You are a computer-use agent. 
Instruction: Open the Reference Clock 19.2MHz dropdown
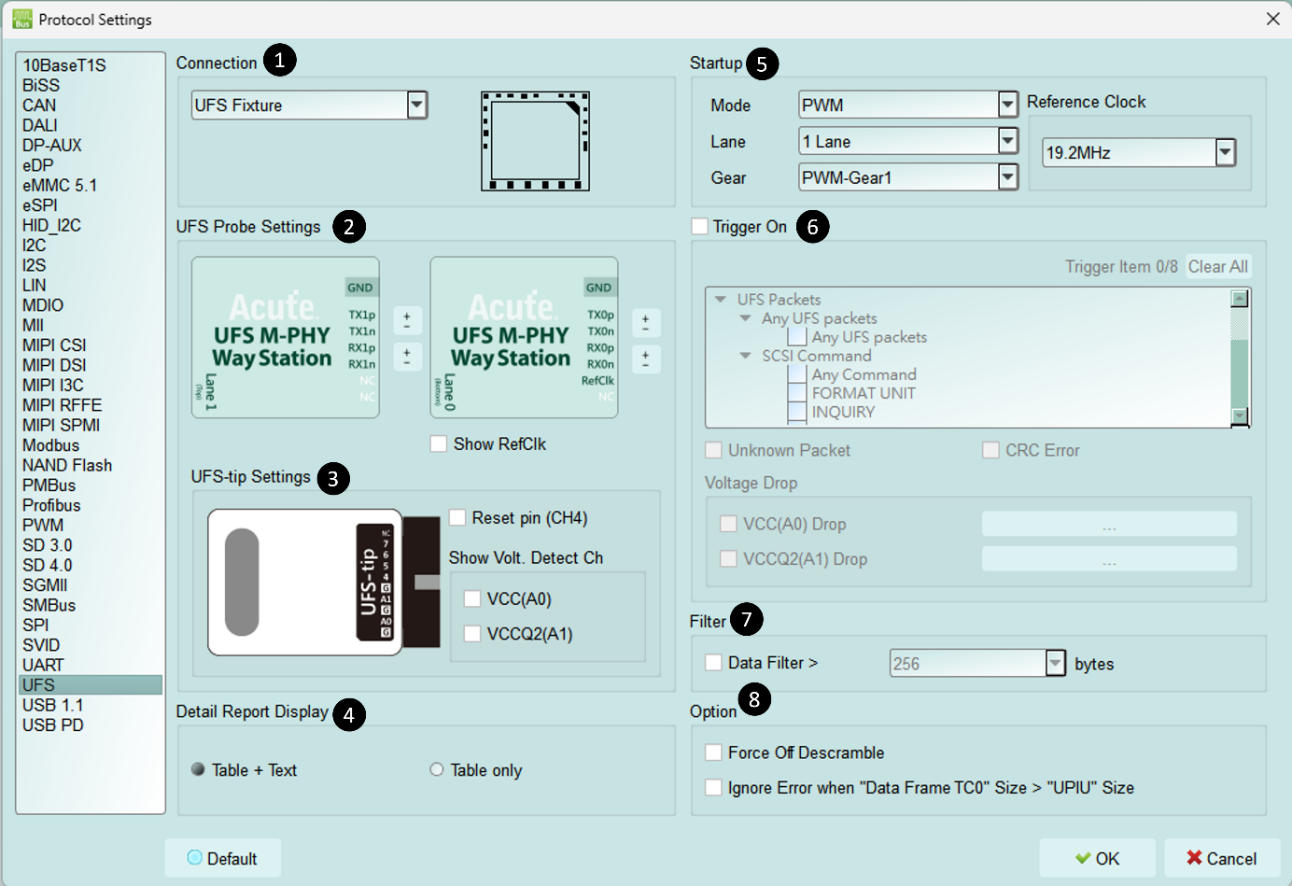click(x=1226, y=152)
